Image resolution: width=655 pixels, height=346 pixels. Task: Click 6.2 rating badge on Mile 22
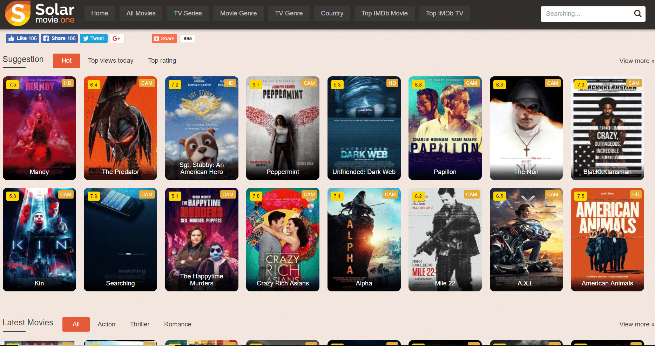418,196
